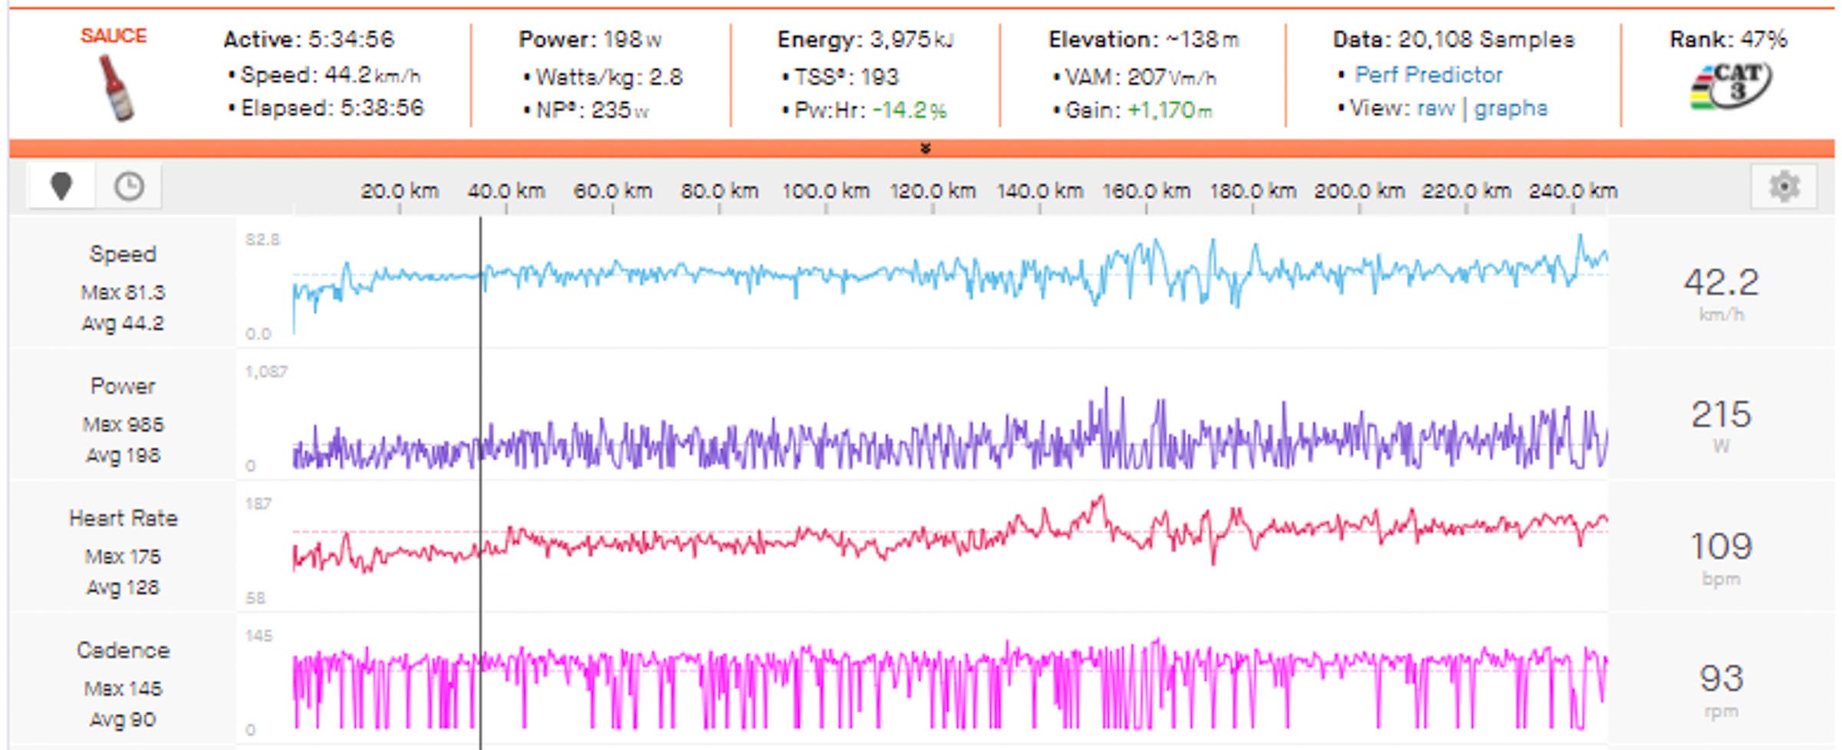Viewport: 1842px width, 750px height.
Task: Click the CAT 3 rank badge
Action: pyautogui.click(x=1730, y=86)
